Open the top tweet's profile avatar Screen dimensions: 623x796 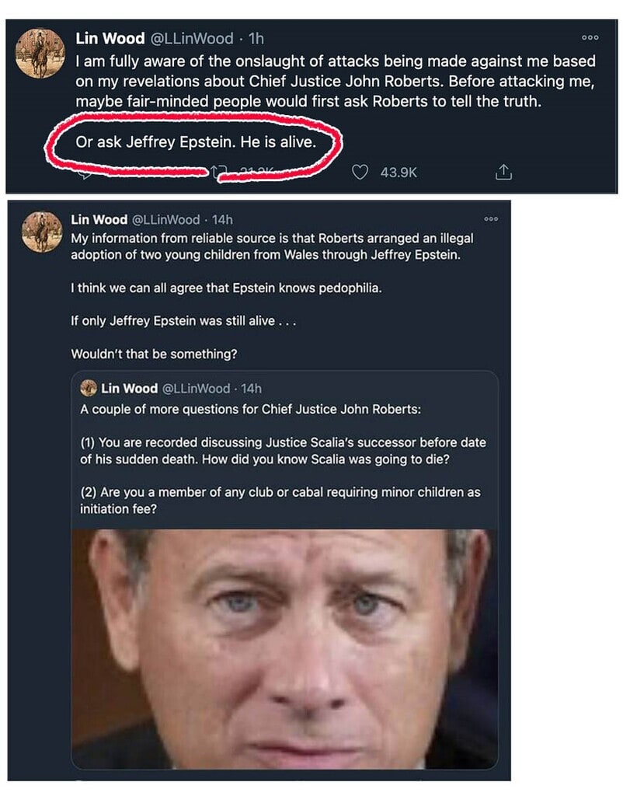coord(40,54)
